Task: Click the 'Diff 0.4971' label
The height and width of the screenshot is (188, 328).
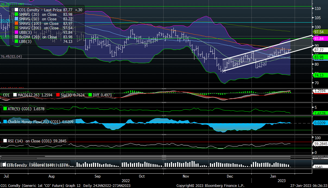Action: point(102,95)
